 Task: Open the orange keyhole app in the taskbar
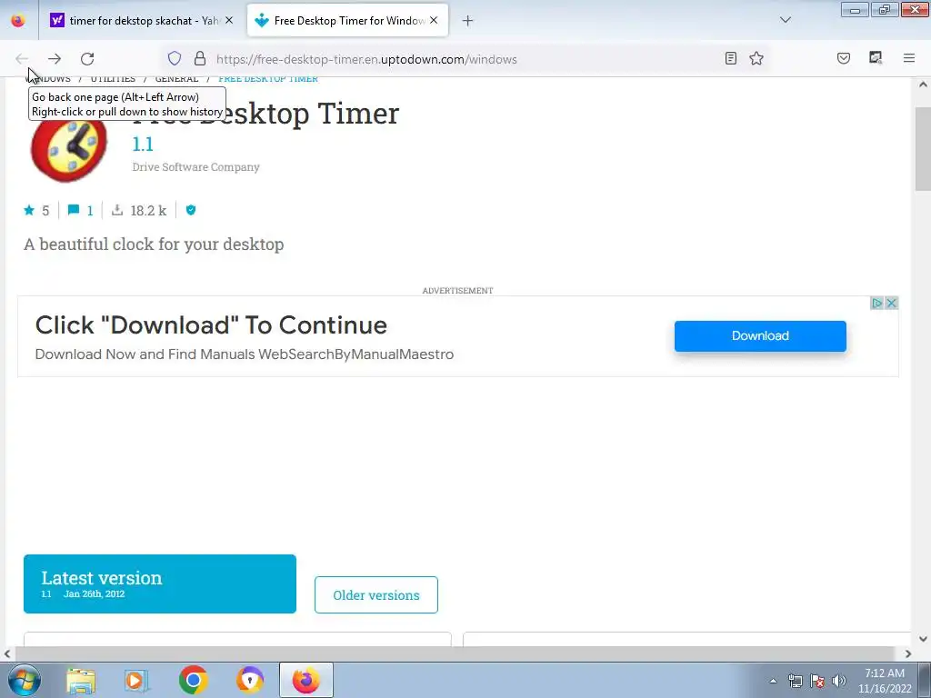(x=250, y=680)
